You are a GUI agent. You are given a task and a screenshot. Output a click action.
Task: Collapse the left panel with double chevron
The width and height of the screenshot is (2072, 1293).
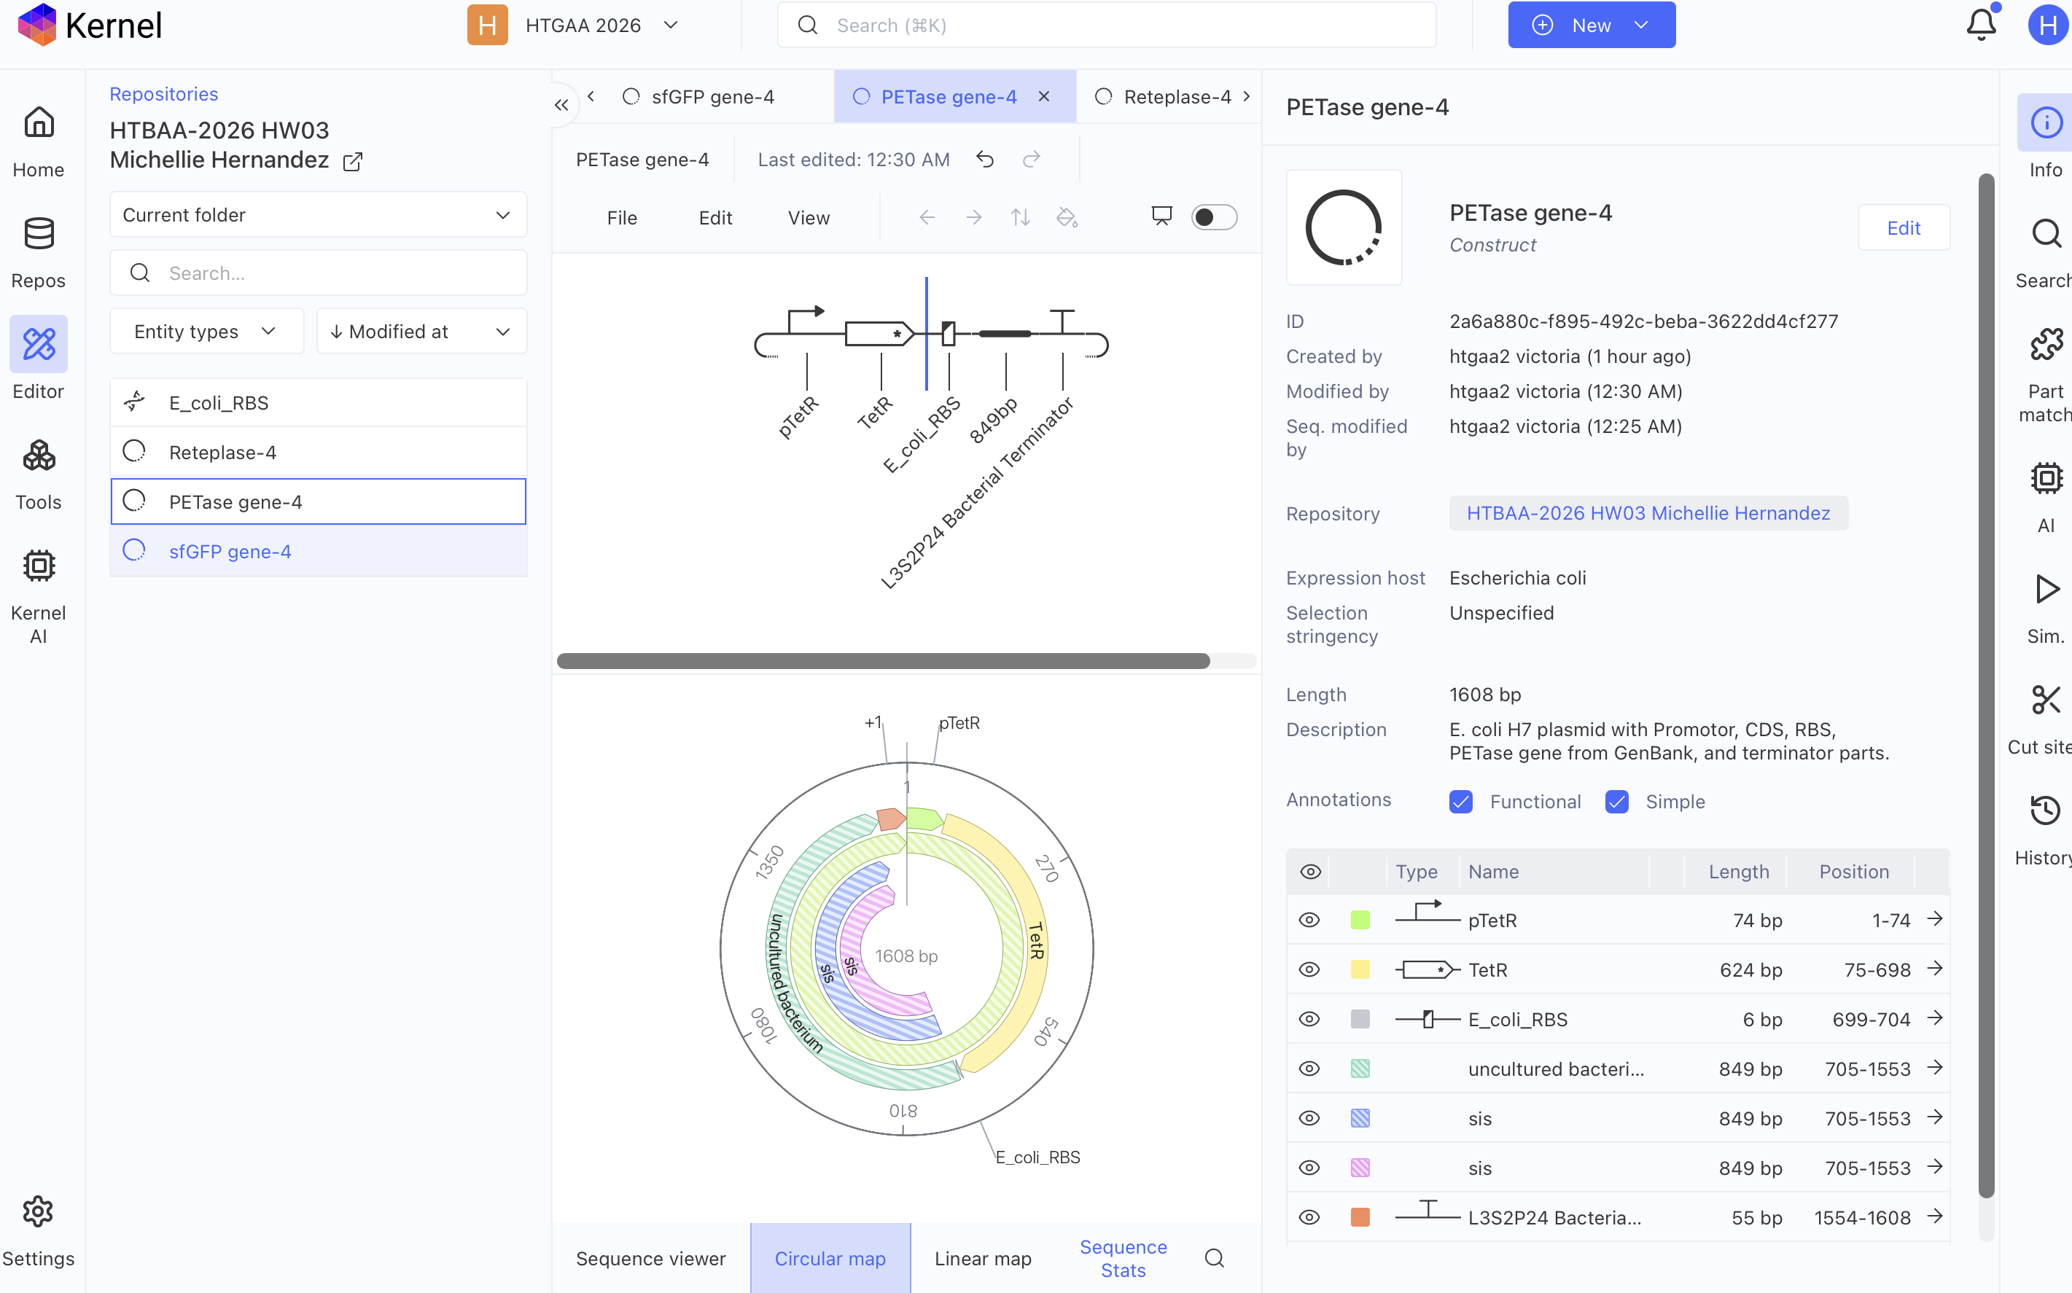[562, 104]
